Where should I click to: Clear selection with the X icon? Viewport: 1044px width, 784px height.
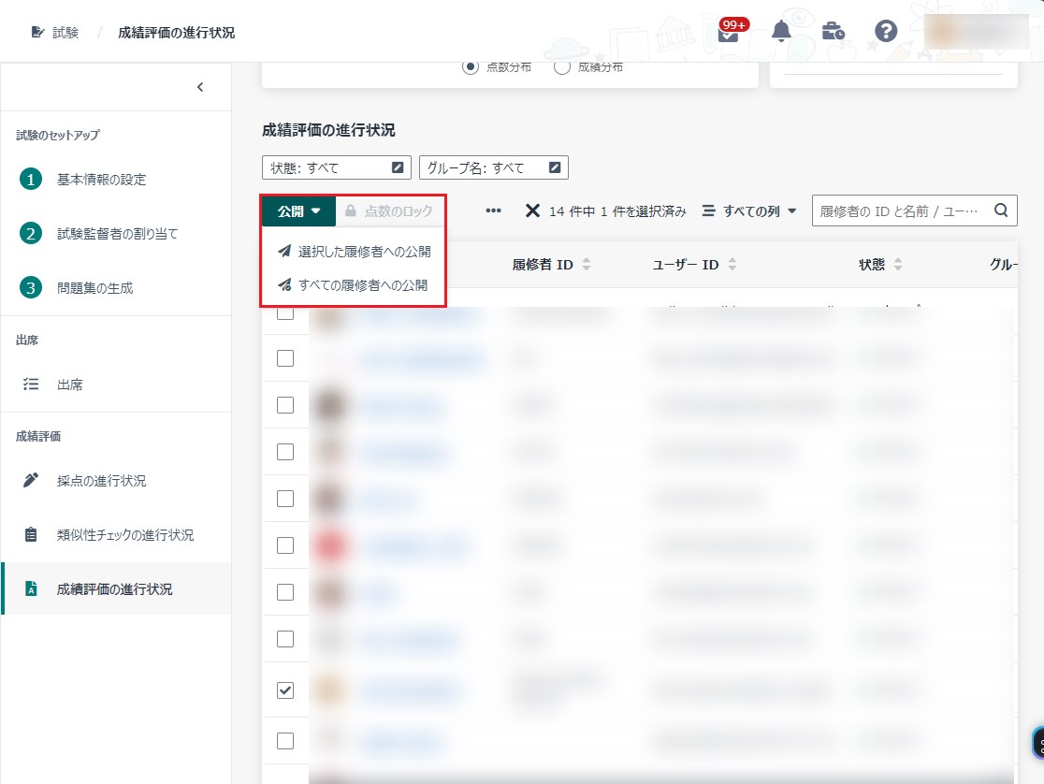click(x=532, y=211)
